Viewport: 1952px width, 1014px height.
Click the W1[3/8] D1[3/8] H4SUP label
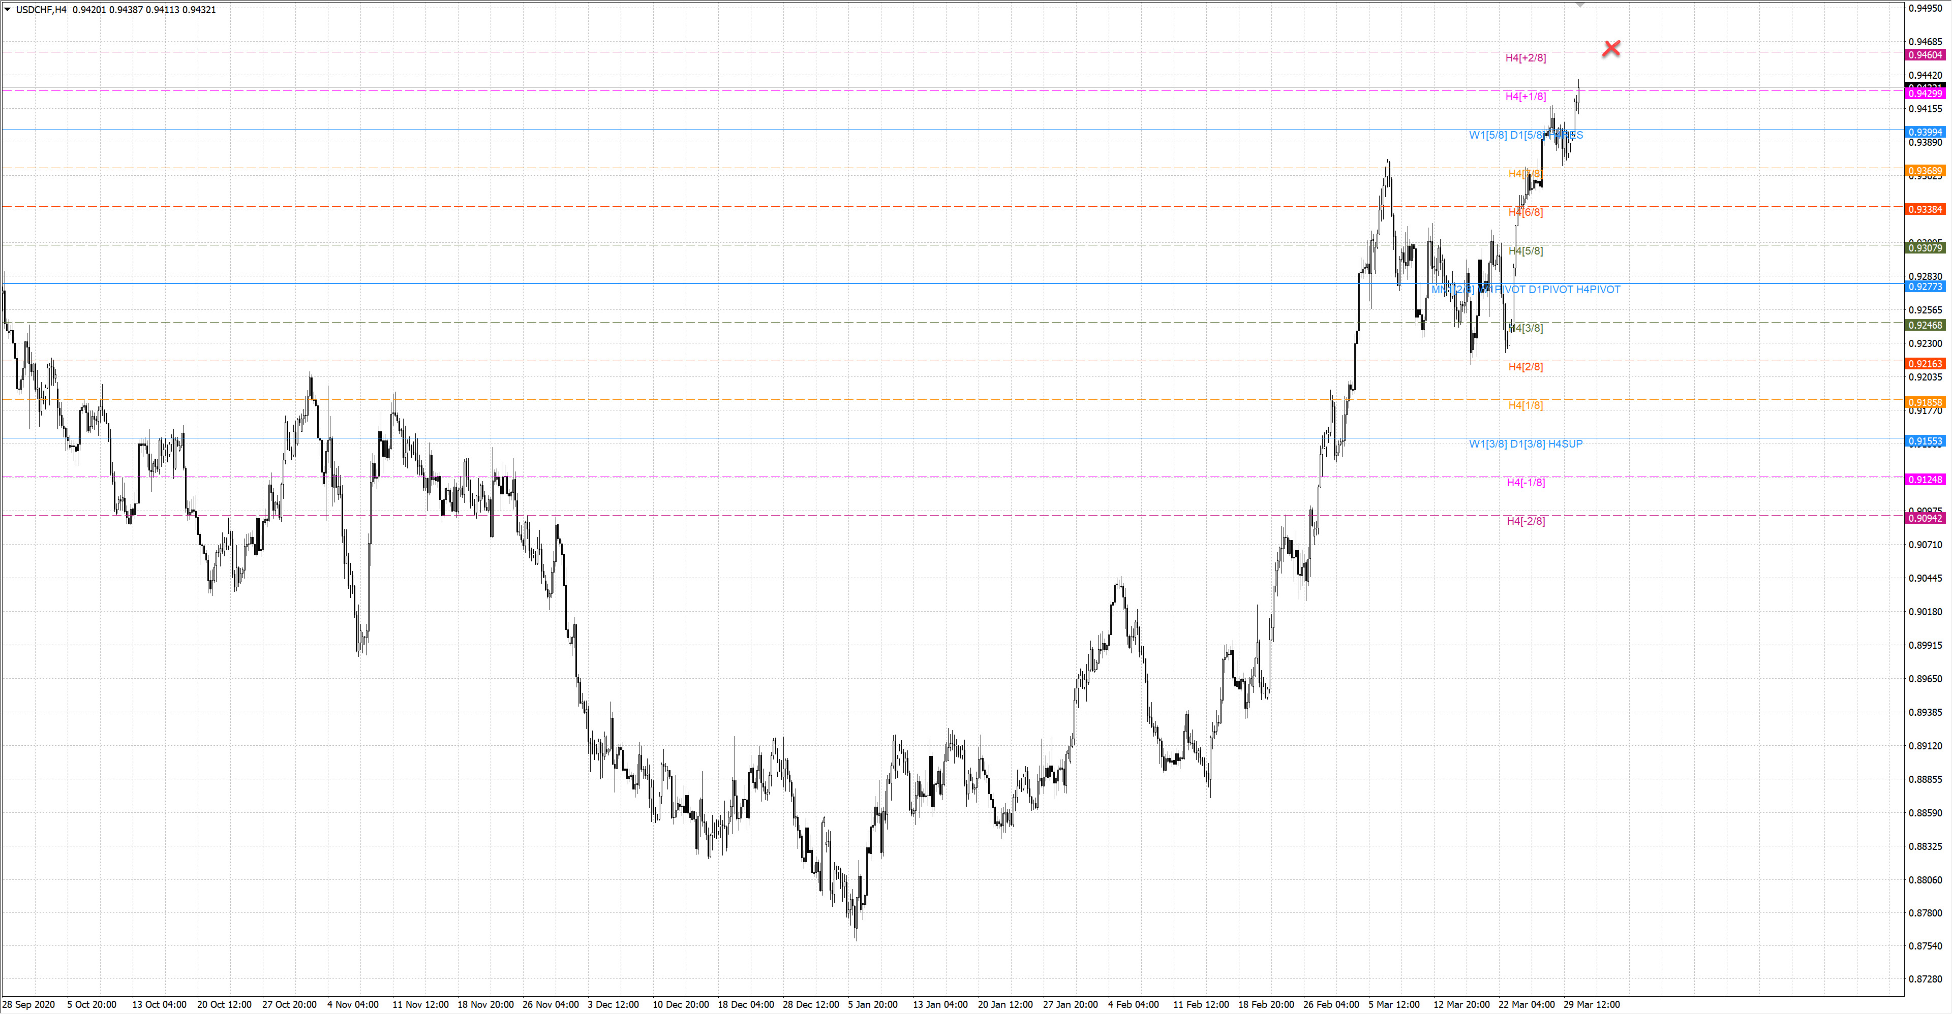[x=1526, y=444]
